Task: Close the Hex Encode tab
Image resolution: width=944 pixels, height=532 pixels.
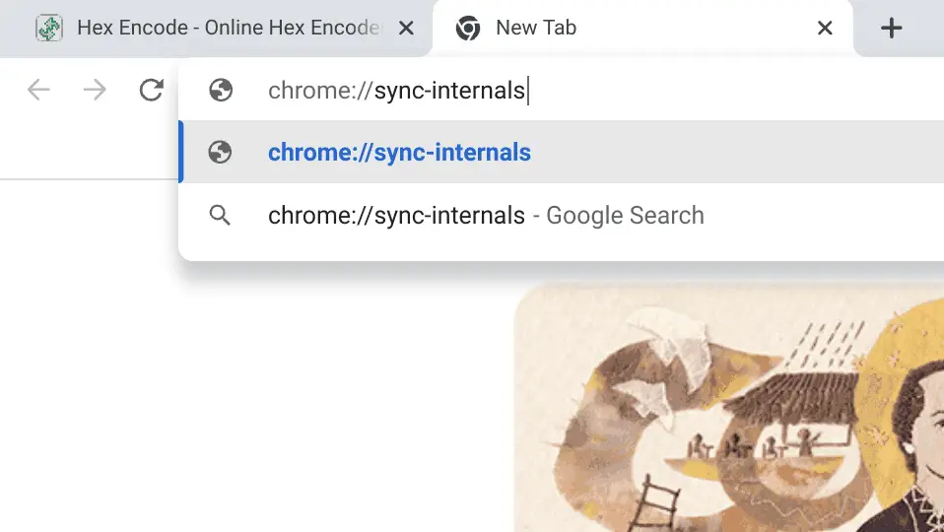Action: click(406, 29)
